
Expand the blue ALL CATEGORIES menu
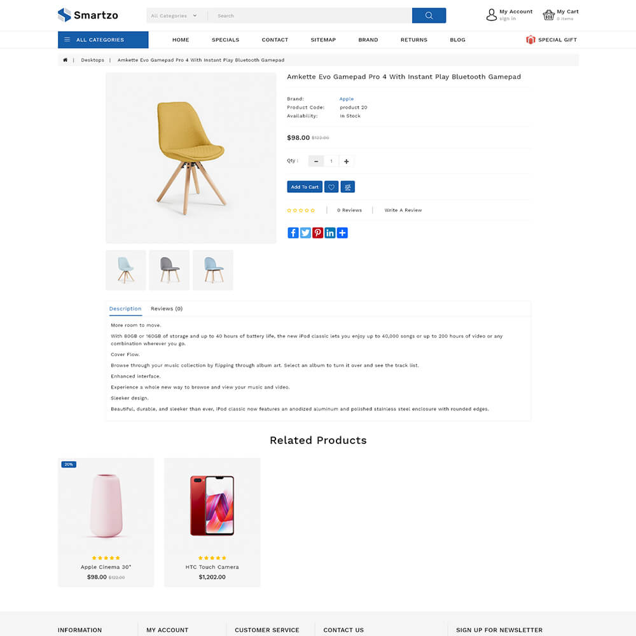103,39
